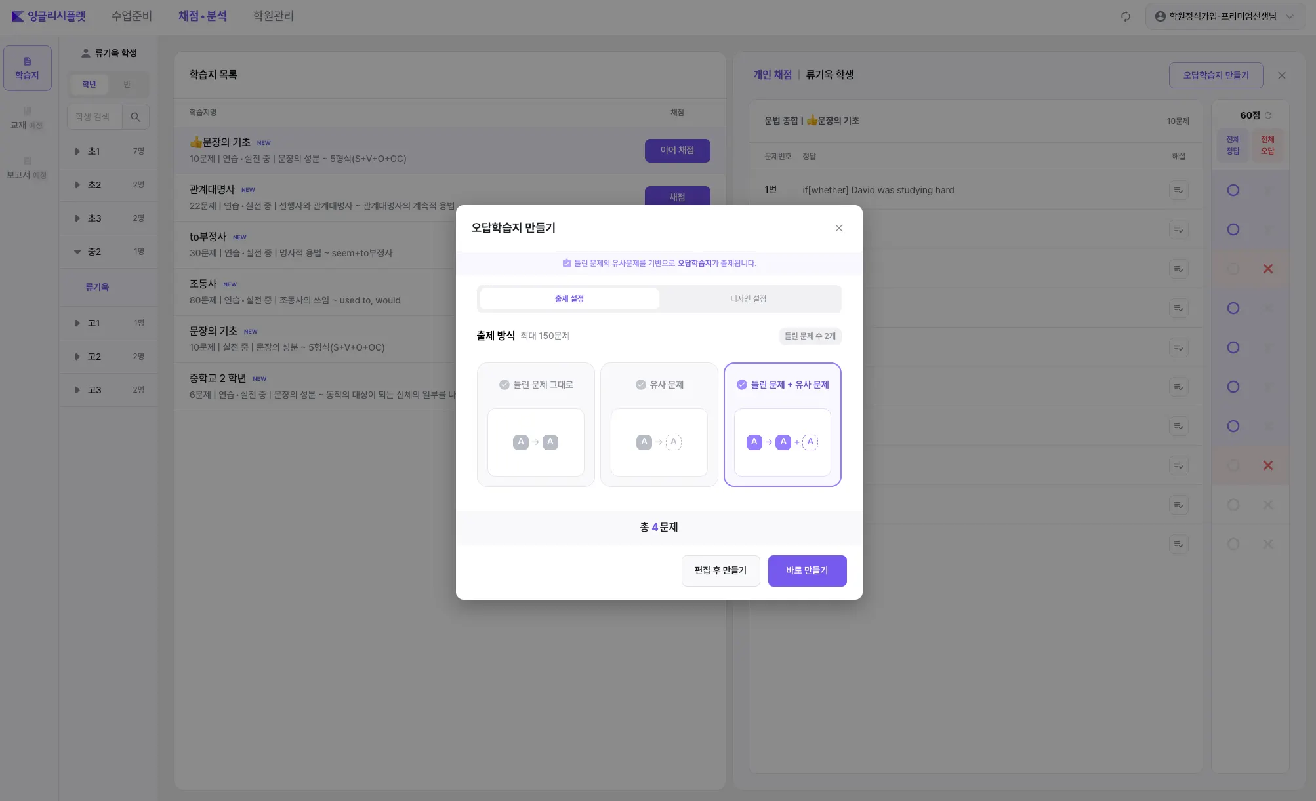Open 학원관리 top menu
The image size is (1316, 801).
tap(273, 16)
